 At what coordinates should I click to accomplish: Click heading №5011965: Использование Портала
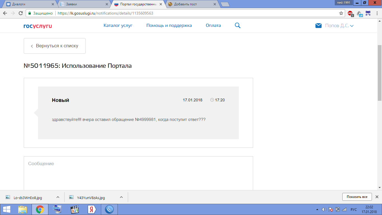click(78, 66)
